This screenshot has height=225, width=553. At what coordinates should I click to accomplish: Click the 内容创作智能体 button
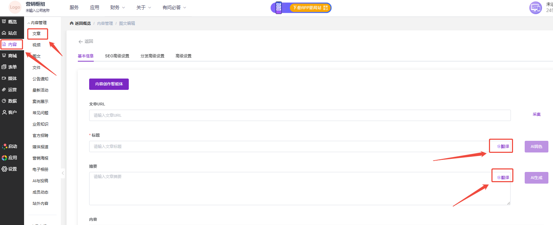pos(109,84)
